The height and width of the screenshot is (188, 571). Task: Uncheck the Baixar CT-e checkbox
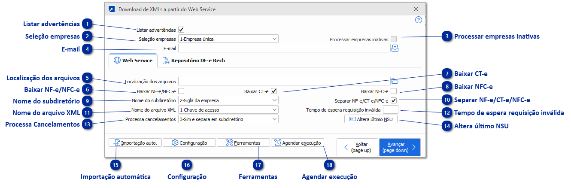[x=274, y=91]
